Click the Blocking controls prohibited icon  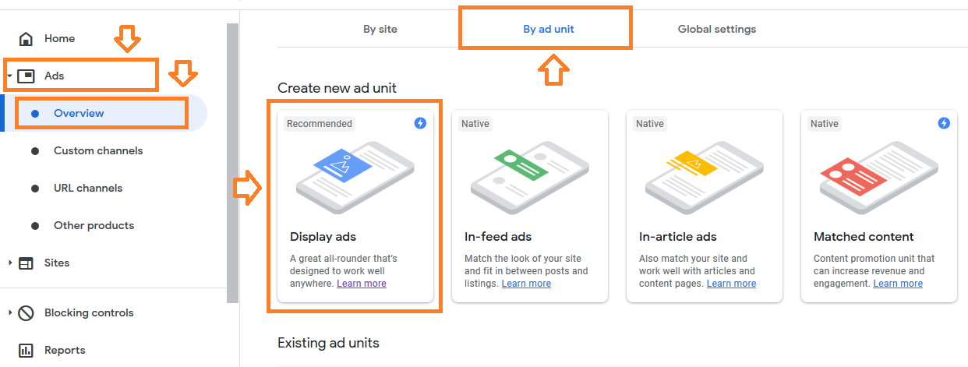[x=26, y=313]
